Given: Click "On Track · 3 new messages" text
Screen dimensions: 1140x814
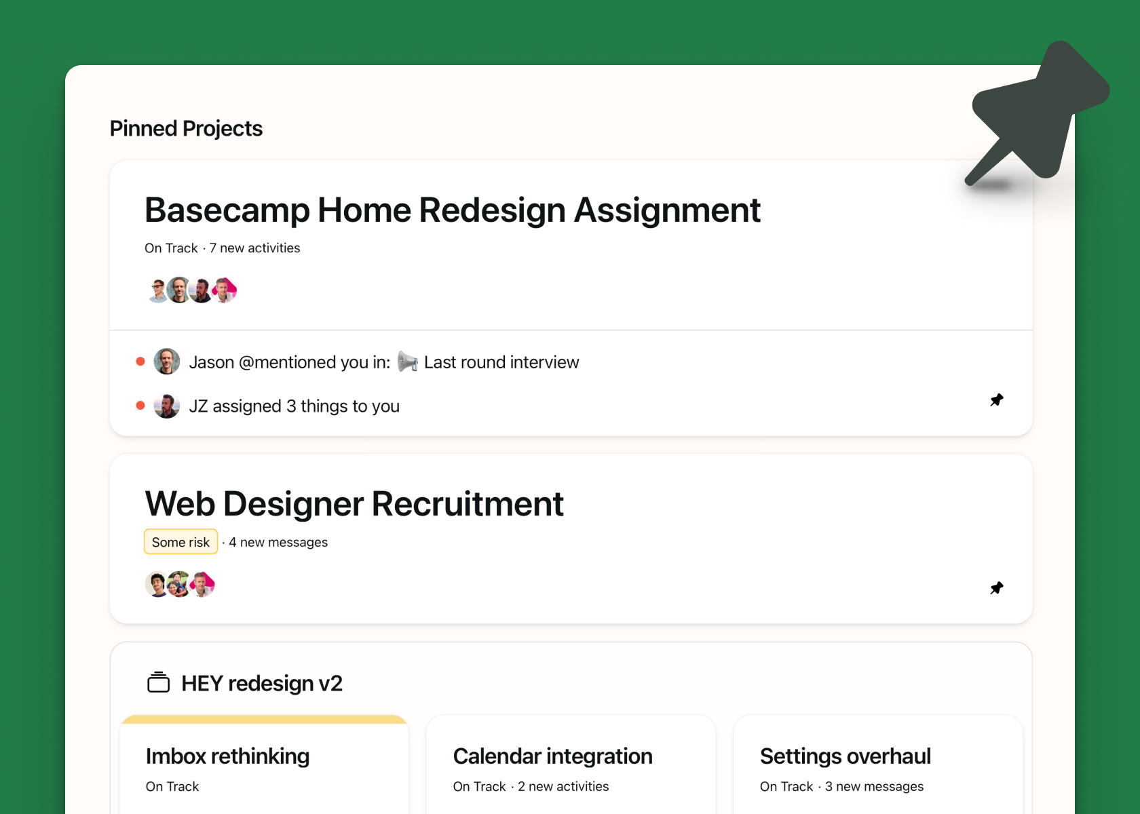Looking at the screenshot, I should (x=842, y=786).
